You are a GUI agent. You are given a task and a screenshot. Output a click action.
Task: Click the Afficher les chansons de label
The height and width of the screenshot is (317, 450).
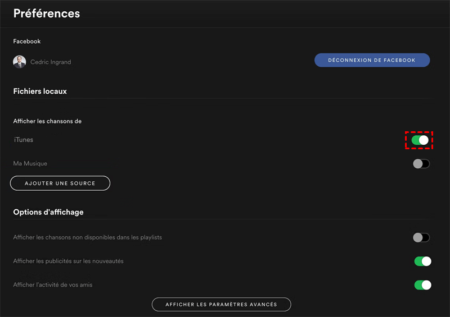coord(47,121)
